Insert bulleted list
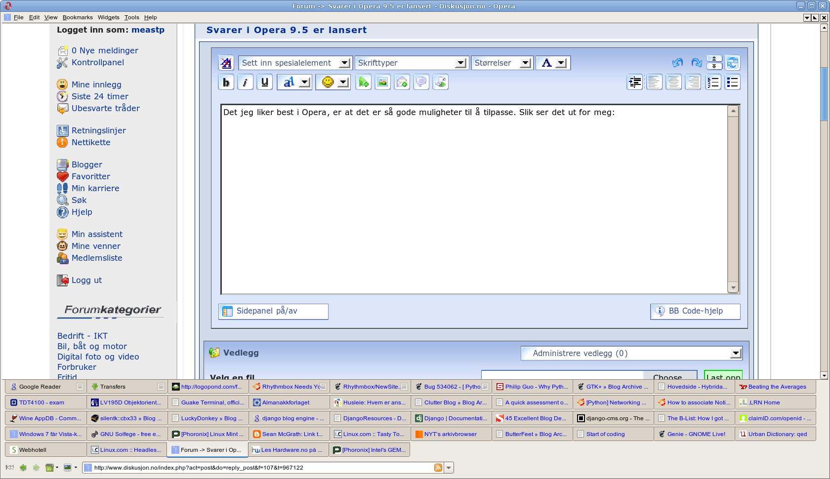 [x=732, y=82]
